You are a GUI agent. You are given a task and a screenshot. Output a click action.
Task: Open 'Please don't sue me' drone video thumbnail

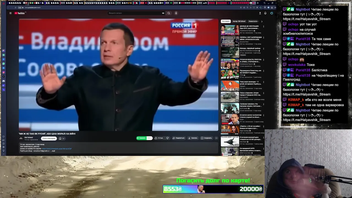tap(230, 141)
